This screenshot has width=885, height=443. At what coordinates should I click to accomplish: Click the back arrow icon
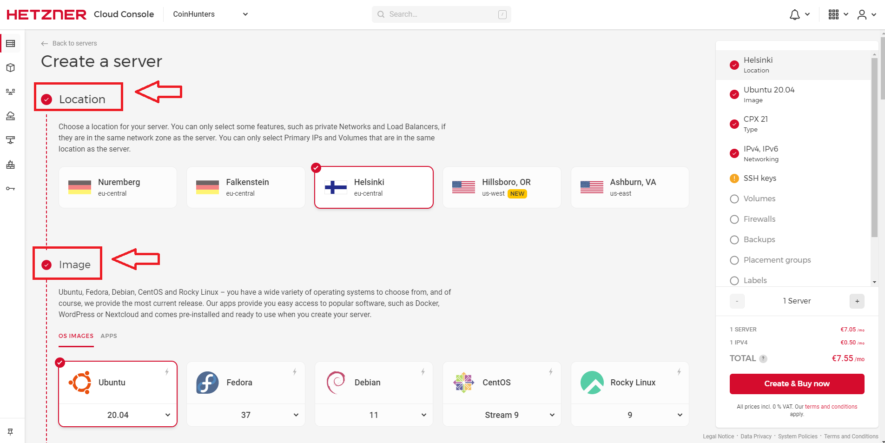click(45, 44)
